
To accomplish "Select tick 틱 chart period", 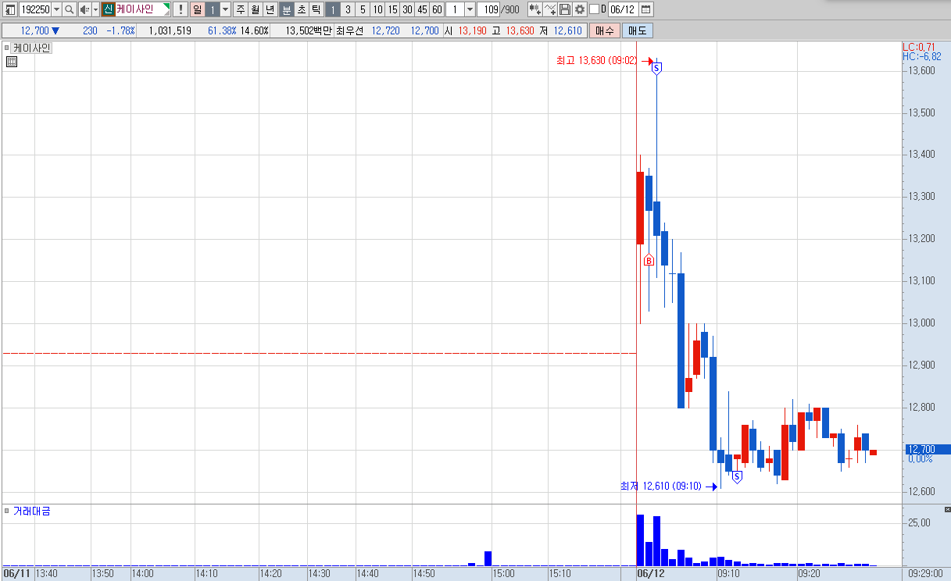I will pyautogui.click(x=316, y=9).
